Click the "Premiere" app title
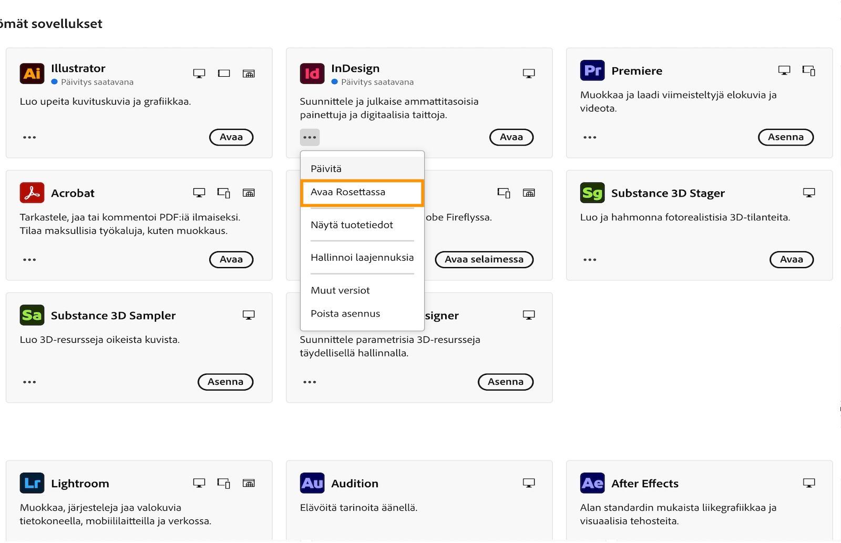The width and height of the screenshot is (841, 543). point(637,71)
